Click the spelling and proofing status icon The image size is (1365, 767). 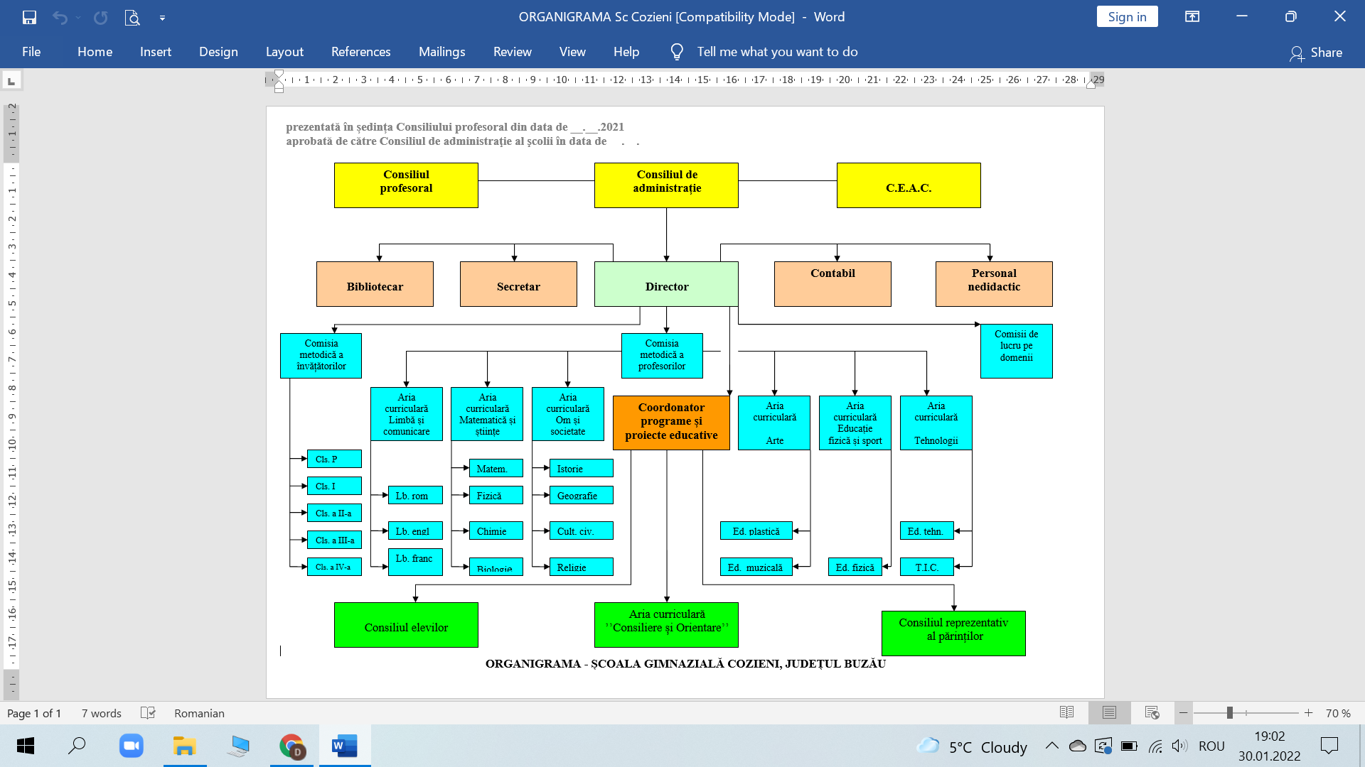148,712
